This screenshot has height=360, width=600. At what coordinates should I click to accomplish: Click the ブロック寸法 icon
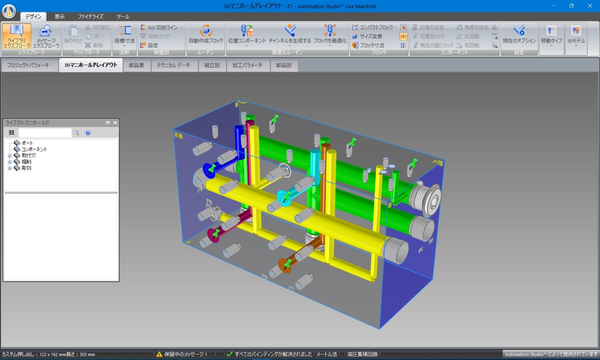point(355,45)
